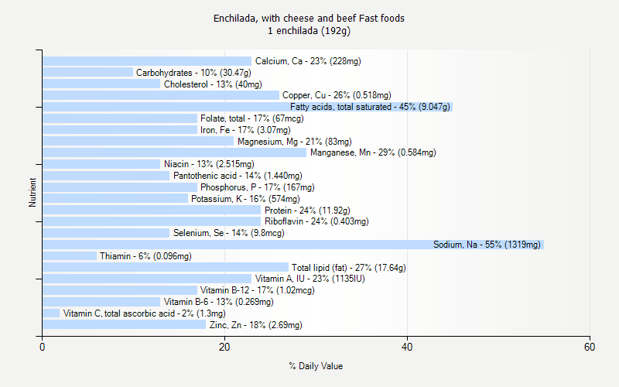Viewport: 619px width, 387px height.
Task: Select the 'Carbohydrates - 10% (30.47g)' label
Action: click(x=193, y=73)
